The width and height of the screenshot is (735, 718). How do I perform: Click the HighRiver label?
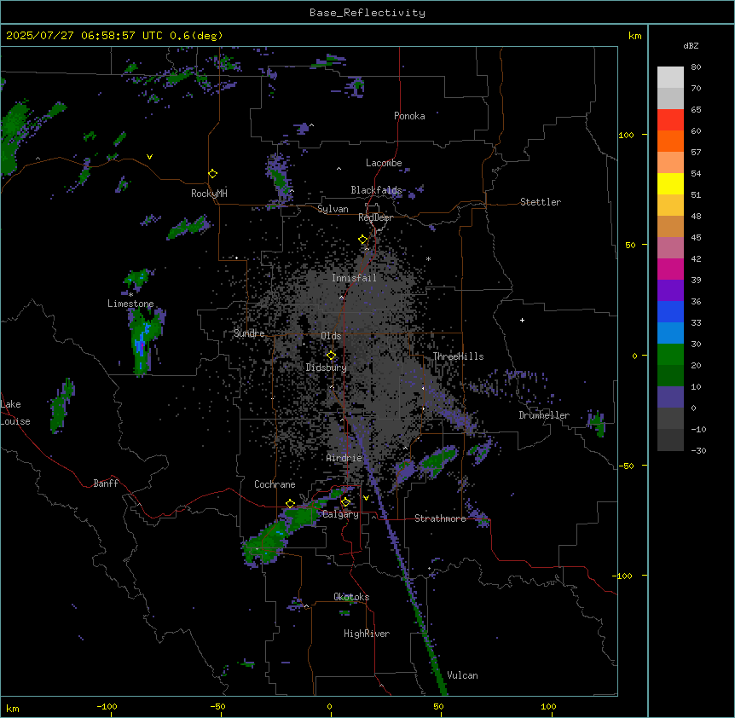point(367,634)
